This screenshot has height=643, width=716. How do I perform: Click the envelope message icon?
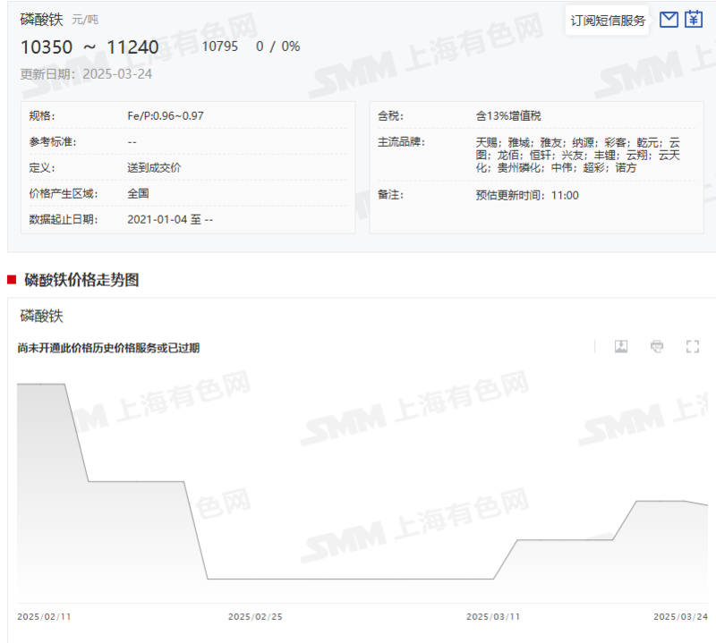669,18
